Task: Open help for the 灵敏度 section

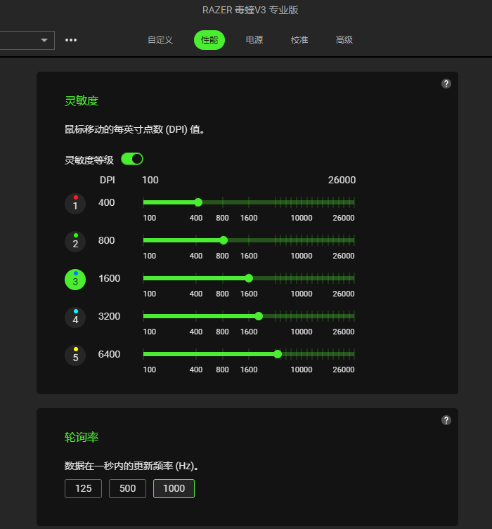Action: coord(446,84)
